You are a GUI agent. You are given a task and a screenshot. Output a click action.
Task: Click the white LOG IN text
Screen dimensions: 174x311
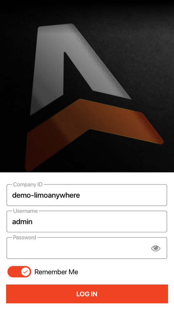[x=87, y=294]
